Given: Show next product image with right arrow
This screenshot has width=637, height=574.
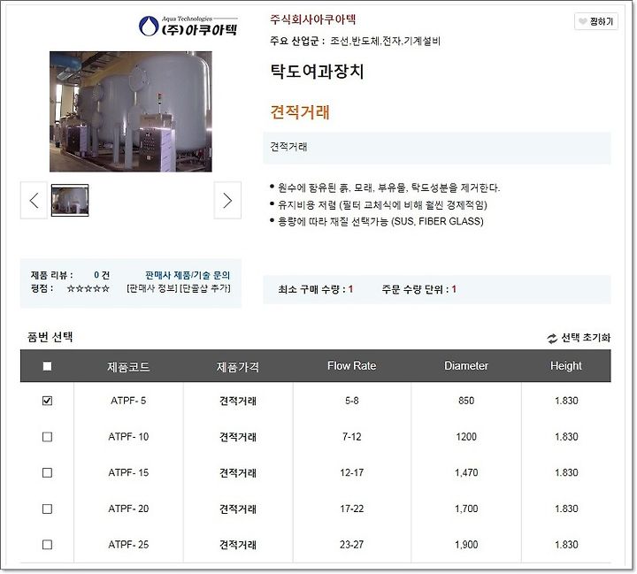Looking at the screenshot, I should point(227,200).
